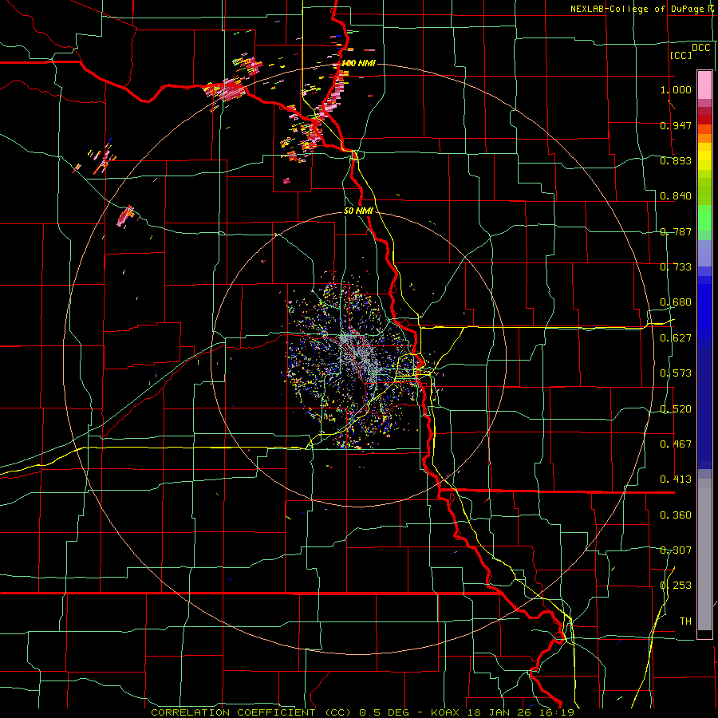718x718 pixels.
Task: Click the [CC] unit label
Action: (681, 55)
